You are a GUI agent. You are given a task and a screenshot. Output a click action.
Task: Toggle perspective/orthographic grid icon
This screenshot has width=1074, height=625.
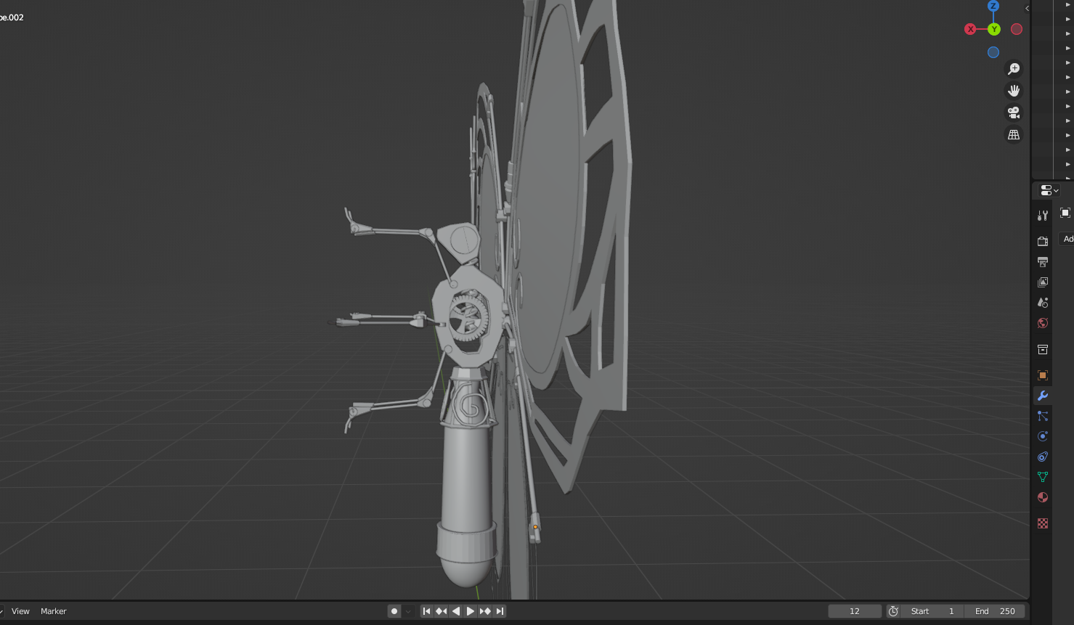pos(1014,134)
